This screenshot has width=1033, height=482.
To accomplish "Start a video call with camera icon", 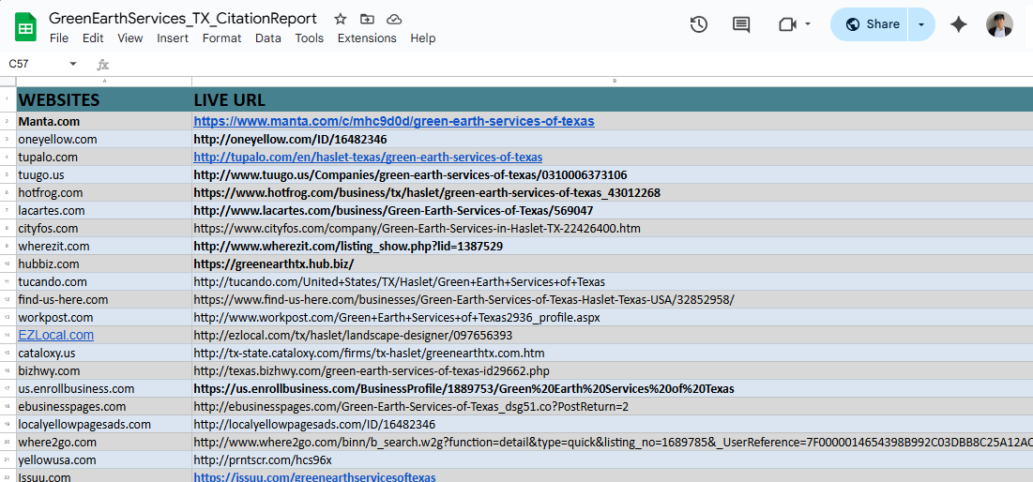I will tap(787, 24).
